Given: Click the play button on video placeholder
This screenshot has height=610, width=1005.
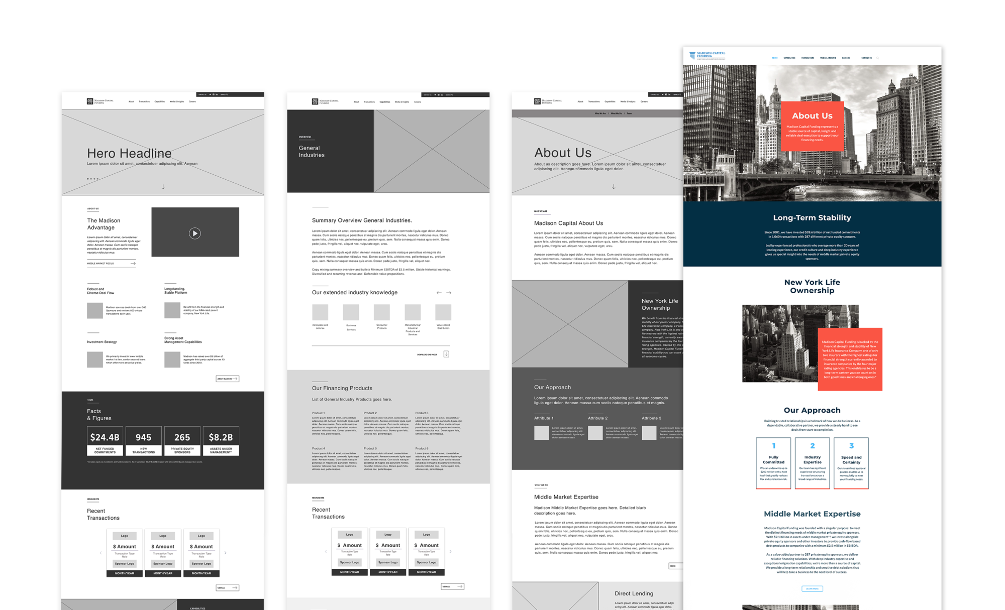Looking at the screenshot, I should (x=194, y=233).
